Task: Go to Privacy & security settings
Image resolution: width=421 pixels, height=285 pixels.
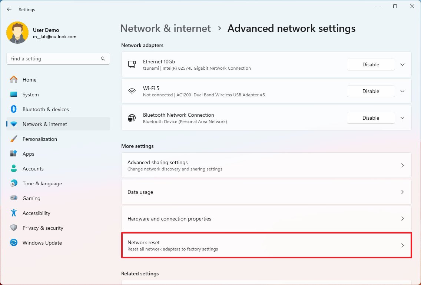Action: (43, 228)
